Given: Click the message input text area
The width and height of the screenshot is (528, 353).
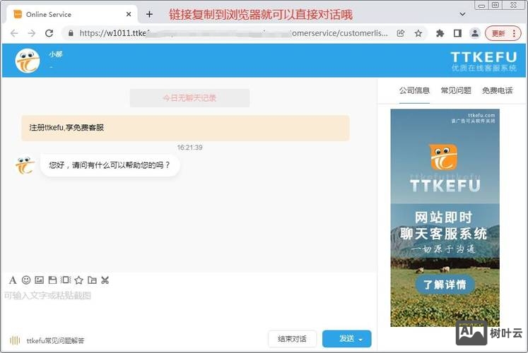Looking at the screenshot, I should point(189,308).
